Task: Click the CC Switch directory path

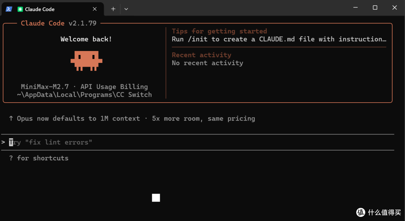Action: coord(84,95)
